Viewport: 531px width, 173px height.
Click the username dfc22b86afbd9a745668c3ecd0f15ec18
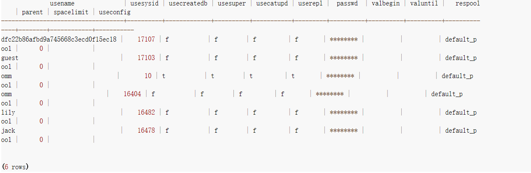tap(59, 39)
